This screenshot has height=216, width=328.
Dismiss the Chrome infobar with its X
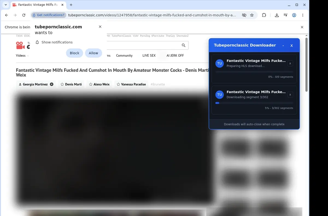[302, 27]
